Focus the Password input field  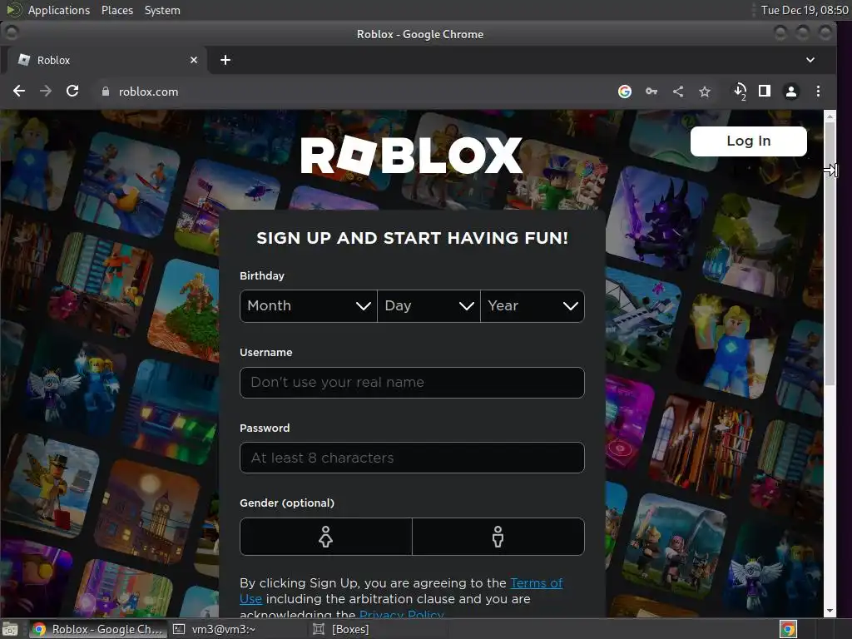(412, 458)
